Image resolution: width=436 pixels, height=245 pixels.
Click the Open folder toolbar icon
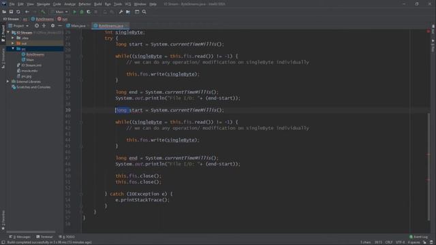[x=4, y=12]
